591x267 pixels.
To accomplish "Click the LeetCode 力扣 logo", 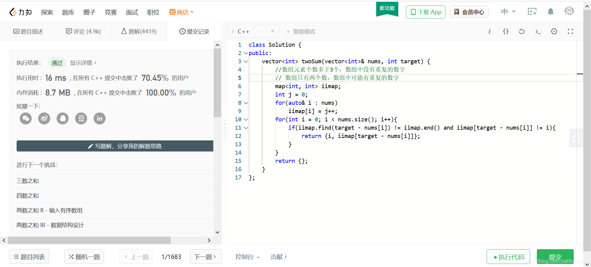I will click(x=21, y=12).
